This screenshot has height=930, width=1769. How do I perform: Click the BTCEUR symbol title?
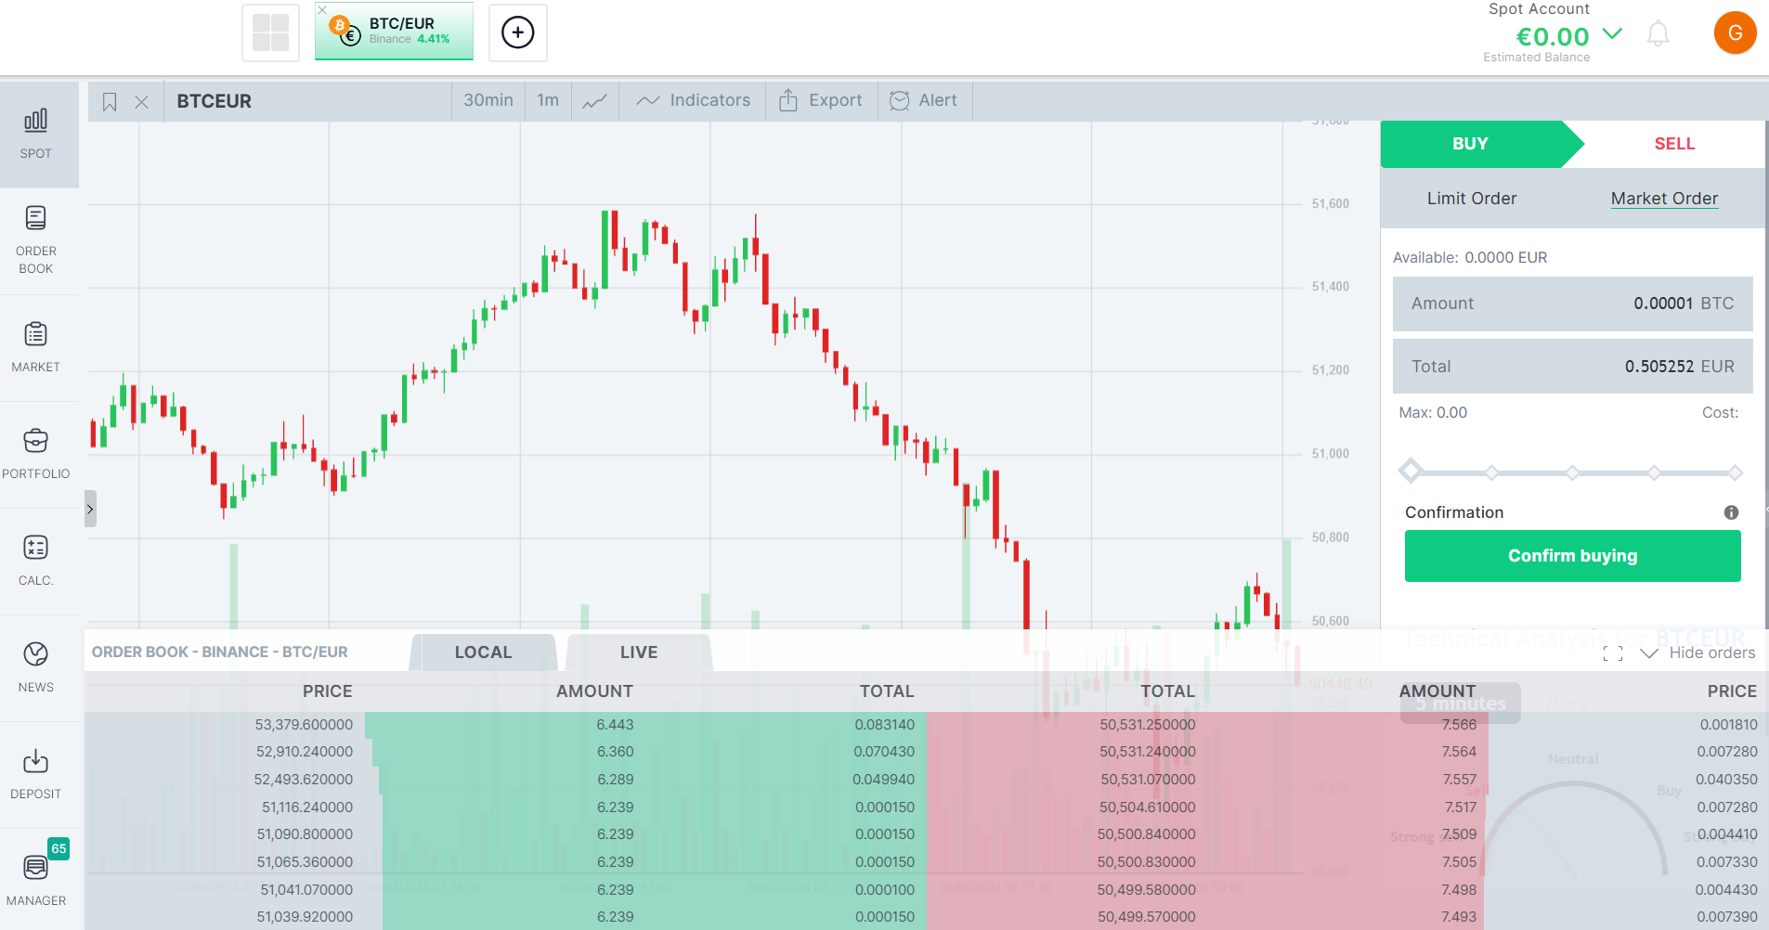pyautogui.click(x=215, y=101)
